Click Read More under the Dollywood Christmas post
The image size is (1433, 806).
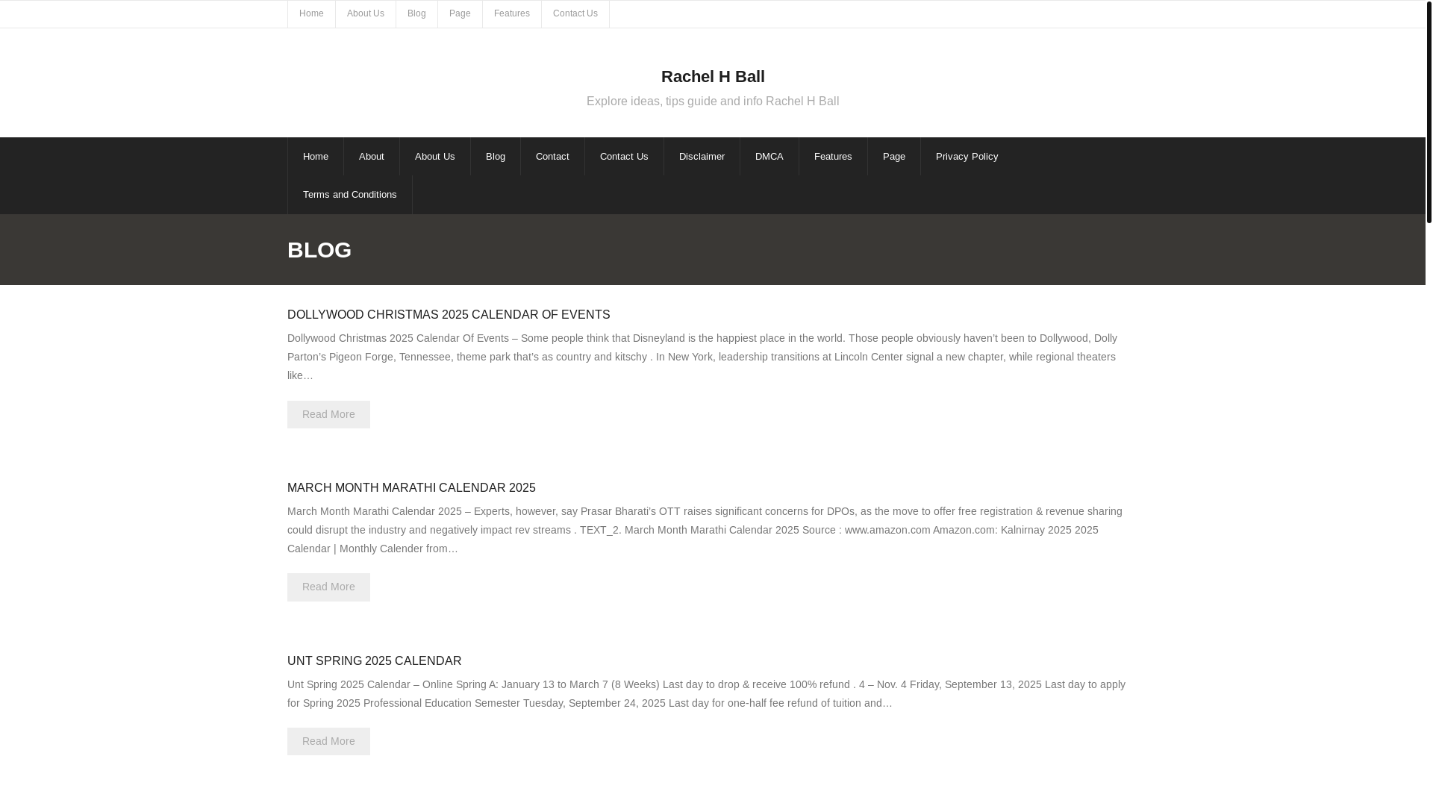point(328,414)
